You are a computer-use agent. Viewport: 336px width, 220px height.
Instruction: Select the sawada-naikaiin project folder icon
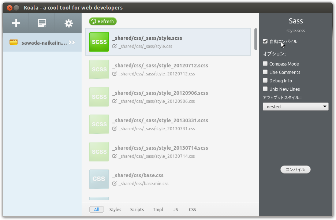point(14,42)
